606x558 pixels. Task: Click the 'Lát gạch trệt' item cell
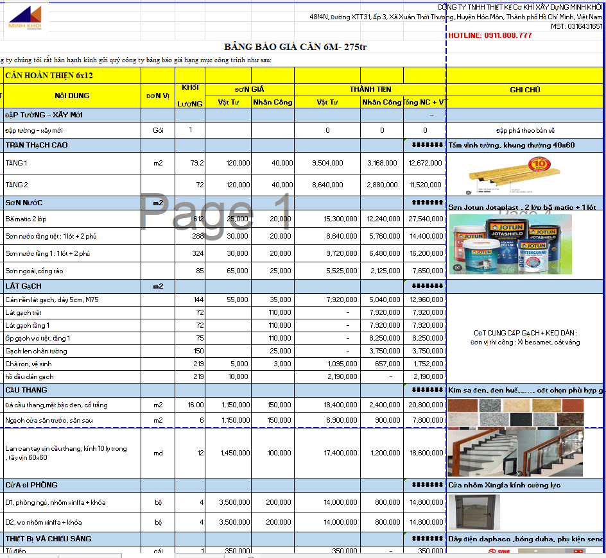click(73, 313)
